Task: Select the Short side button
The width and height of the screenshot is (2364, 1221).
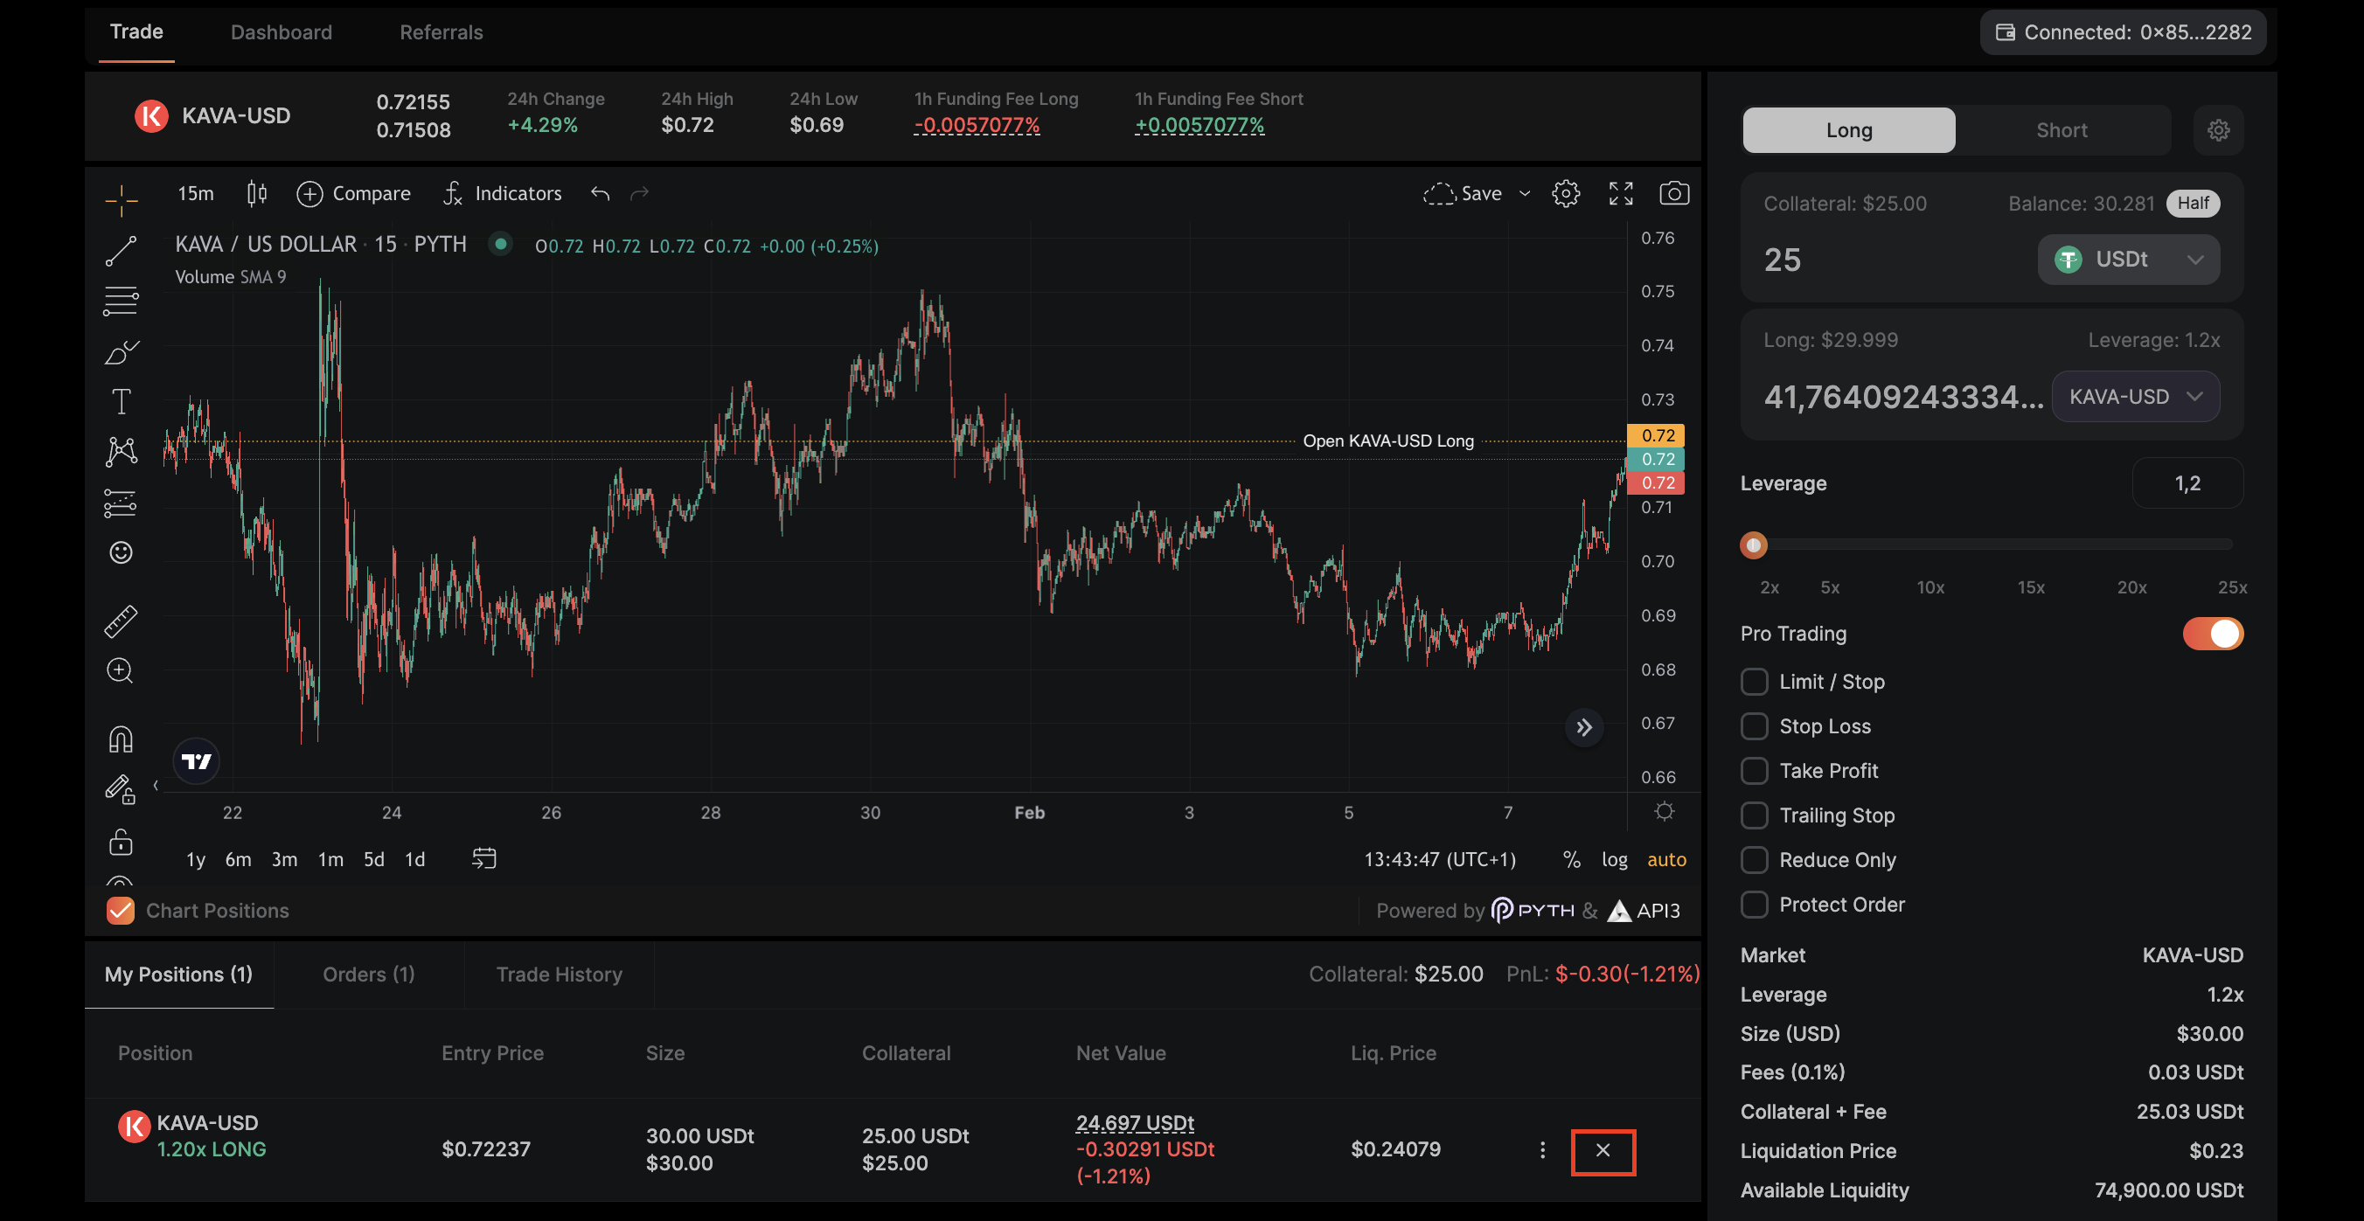Action: [2062, 130]
